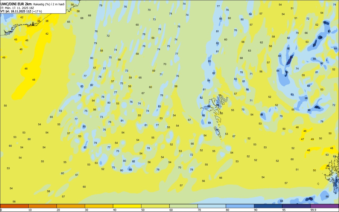Click the humidity value '98' on the map
This screenshot has width=339, height=212.
coord(309,110)
